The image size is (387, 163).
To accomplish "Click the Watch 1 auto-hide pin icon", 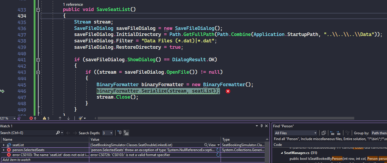I will click(262, 126).
